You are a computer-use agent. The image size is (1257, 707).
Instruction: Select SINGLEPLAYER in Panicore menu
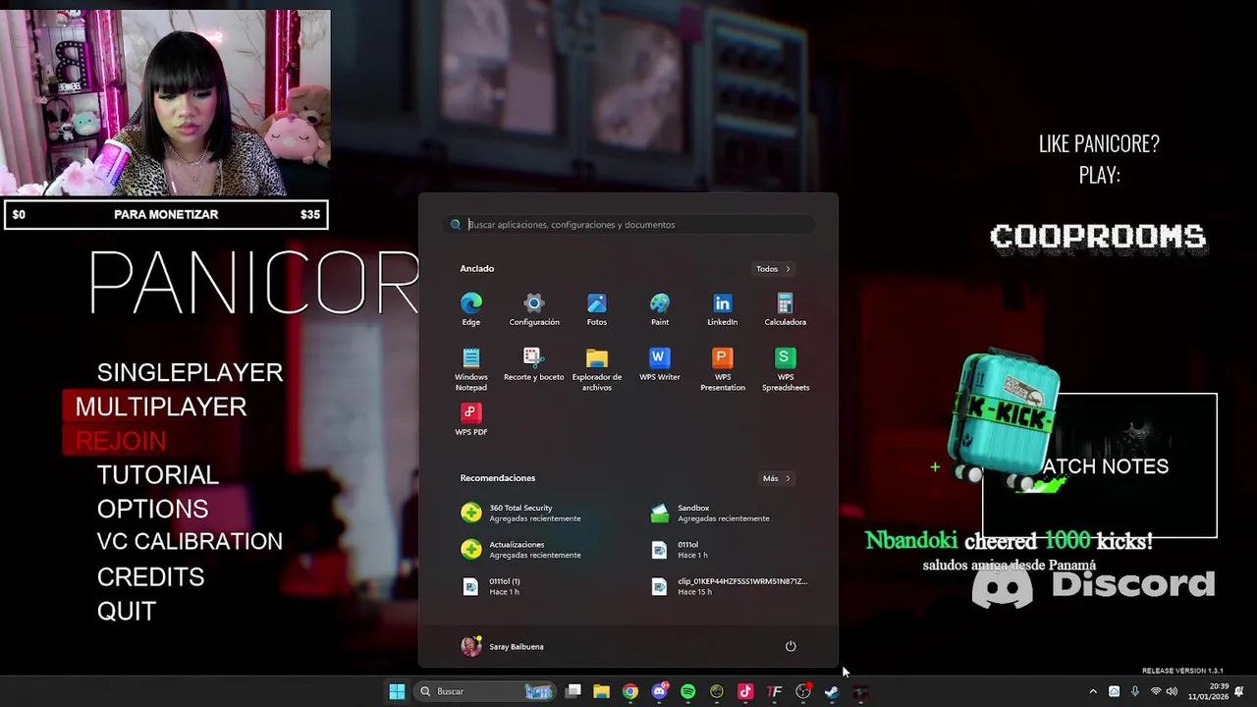(x=190, y=372)
